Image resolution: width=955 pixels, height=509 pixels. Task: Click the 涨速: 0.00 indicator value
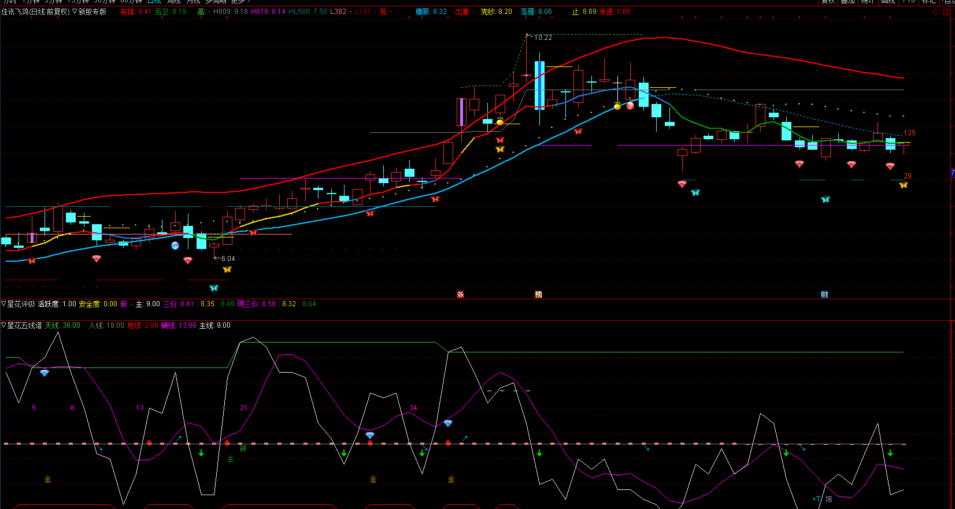[615, 12]
